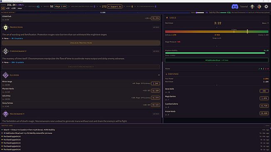Open the Discord link icon
Image resolution: width=271 pixels, height=152 pixels.
click(235, 7)
